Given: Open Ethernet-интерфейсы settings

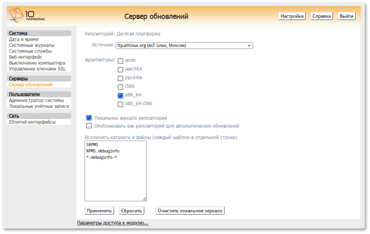Looking at the screenshot, I should click(32, 122).
